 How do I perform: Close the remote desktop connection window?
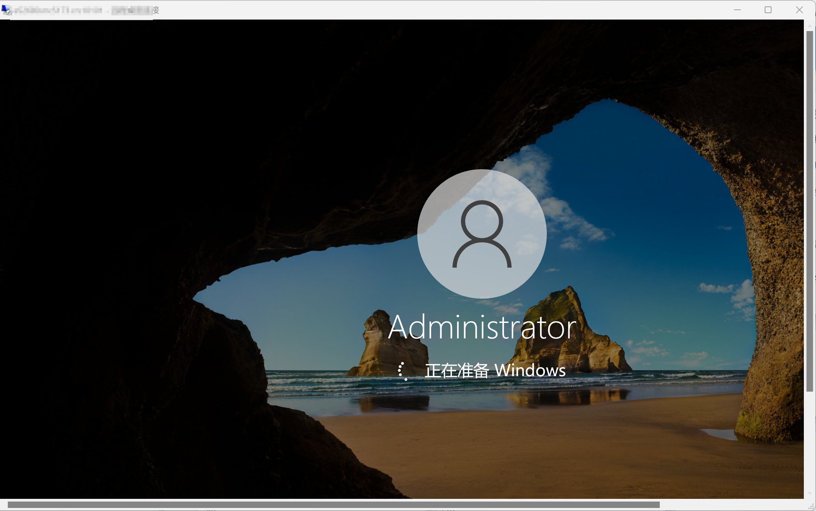coord(799,10)
